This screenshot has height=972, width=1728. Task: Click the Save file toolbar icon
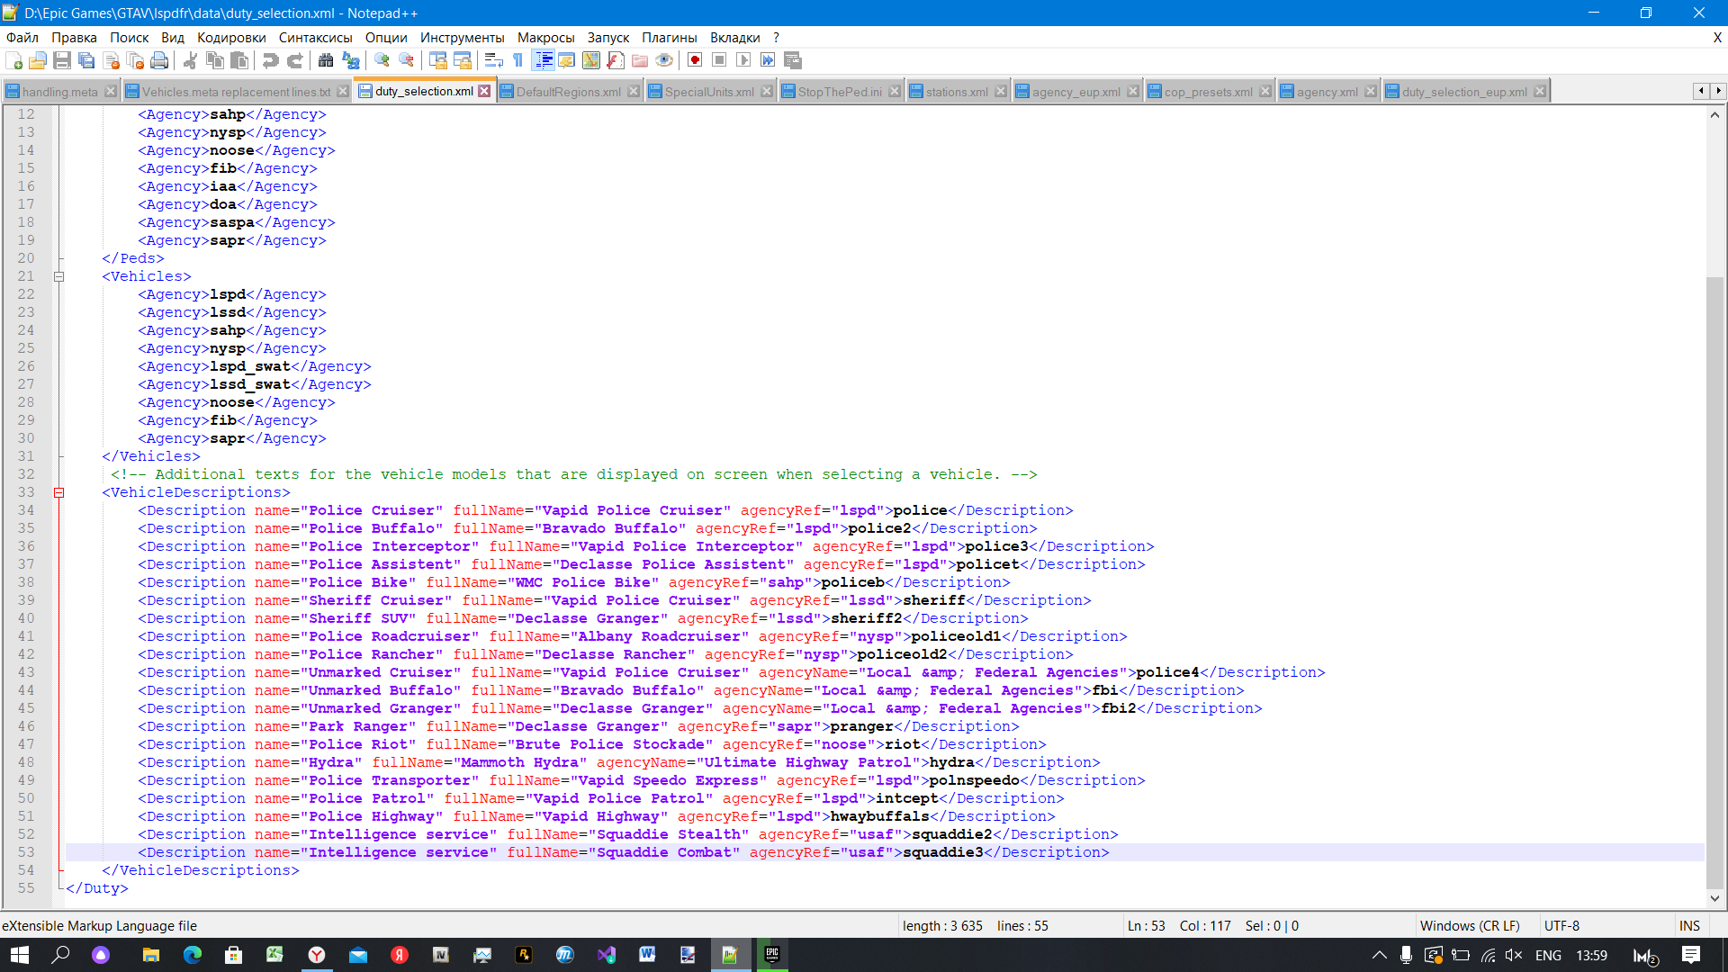pyautogui.click(x=62, y=60)
